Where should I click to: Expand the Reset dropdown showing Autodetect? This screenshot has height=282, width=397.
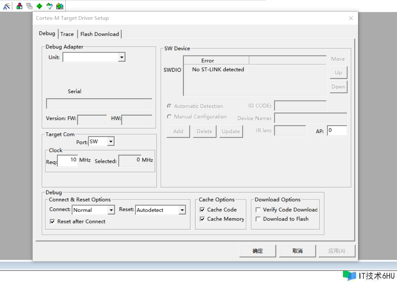[x=182, y=210]
